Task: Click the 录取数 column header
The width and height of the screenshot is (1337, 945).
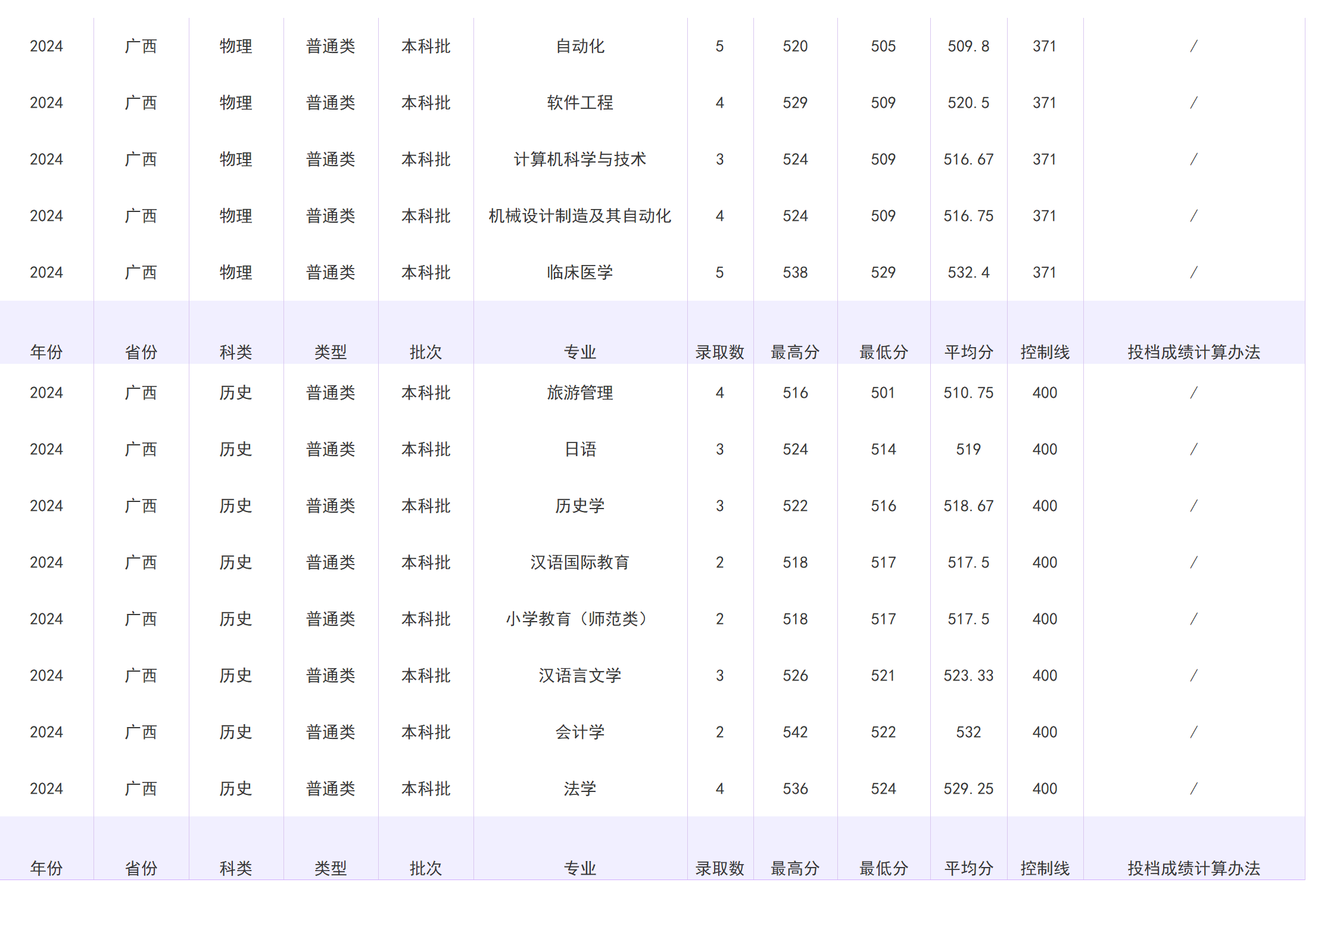Action: coord(721,351)
